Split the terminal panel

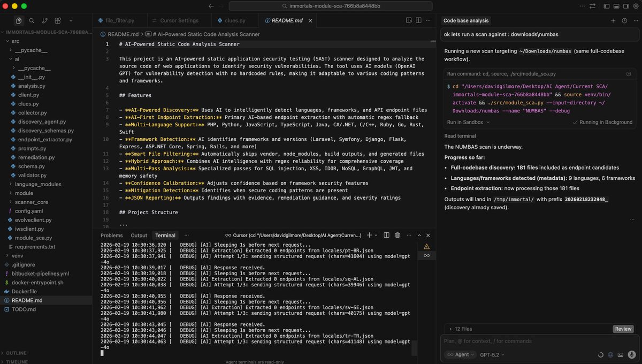[386, 235]
